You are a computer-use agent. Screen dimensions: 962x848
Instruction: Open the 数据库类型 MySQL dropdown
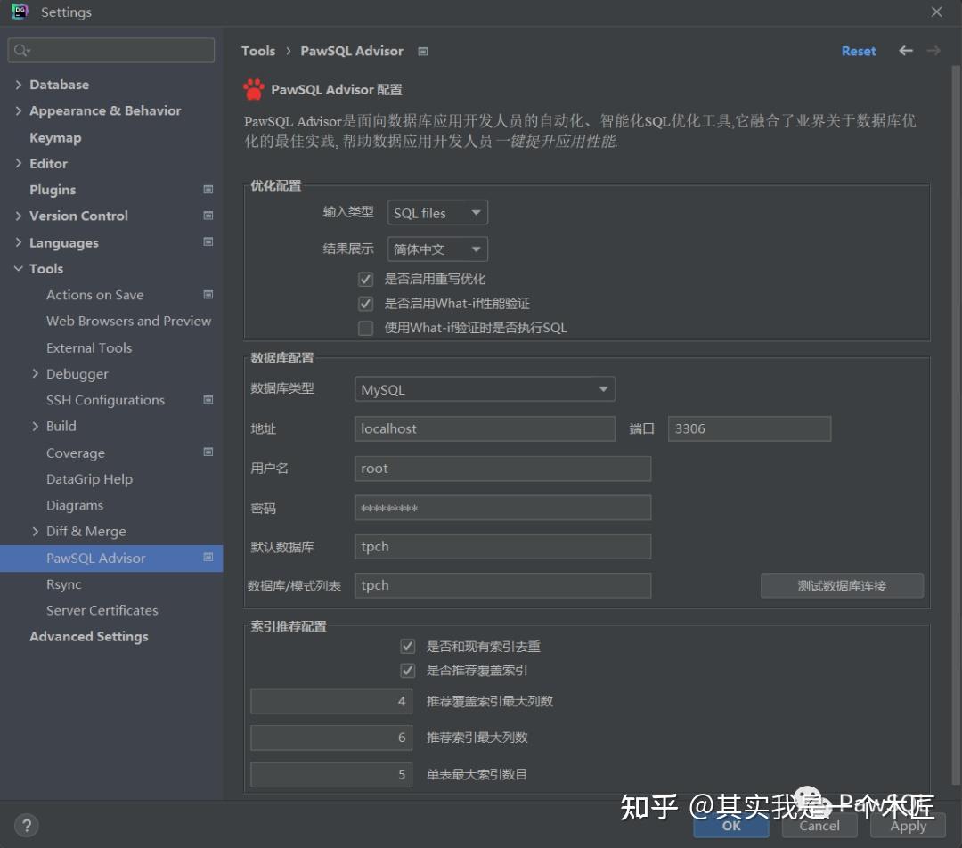485,388
